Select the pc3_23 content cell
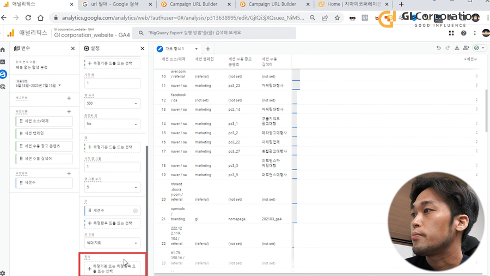490x276 pixels. click(x=234, y=86)
